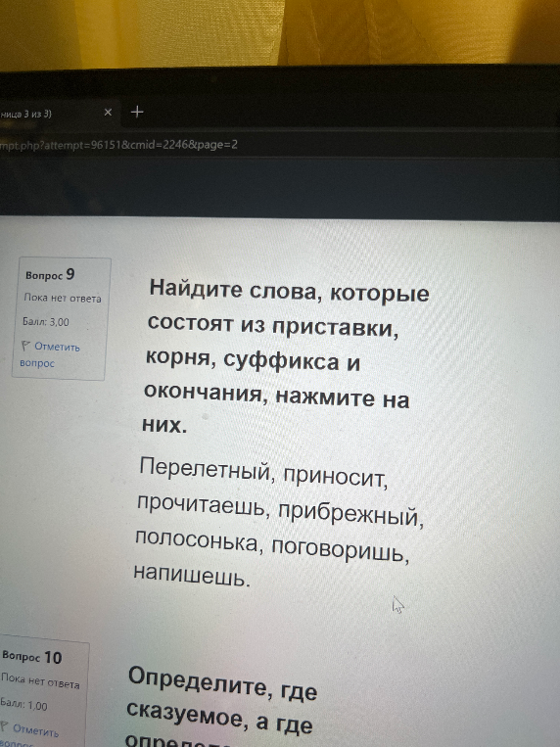Click the question 9 instruction starting 'Найдите слова'

click(x=286, y=357)
